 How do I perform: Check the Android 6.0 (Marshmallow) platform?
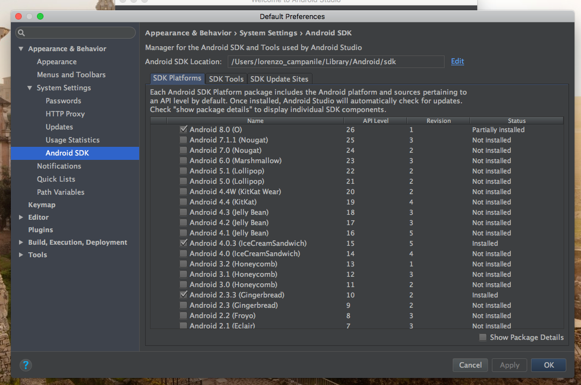click(183, 160)
